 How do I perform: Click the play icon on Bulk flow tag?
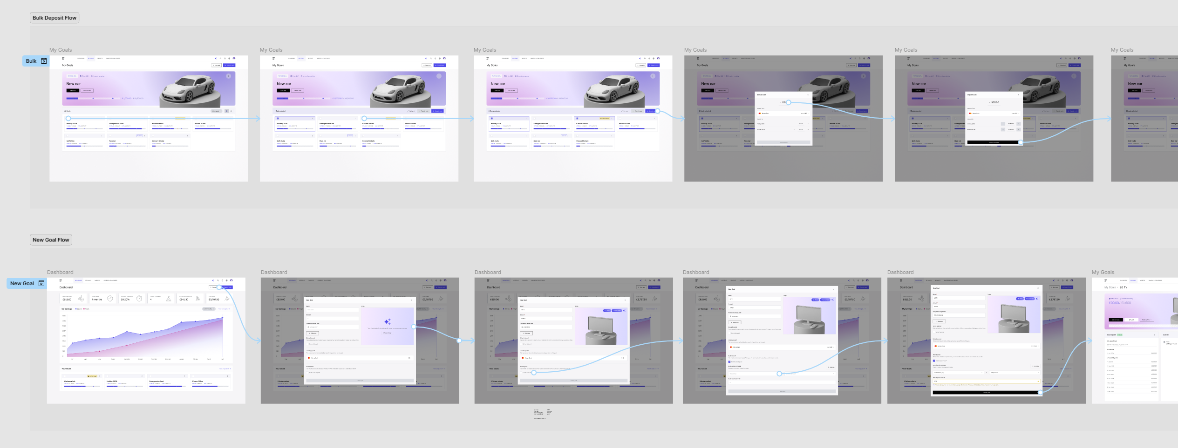(44, 61)
